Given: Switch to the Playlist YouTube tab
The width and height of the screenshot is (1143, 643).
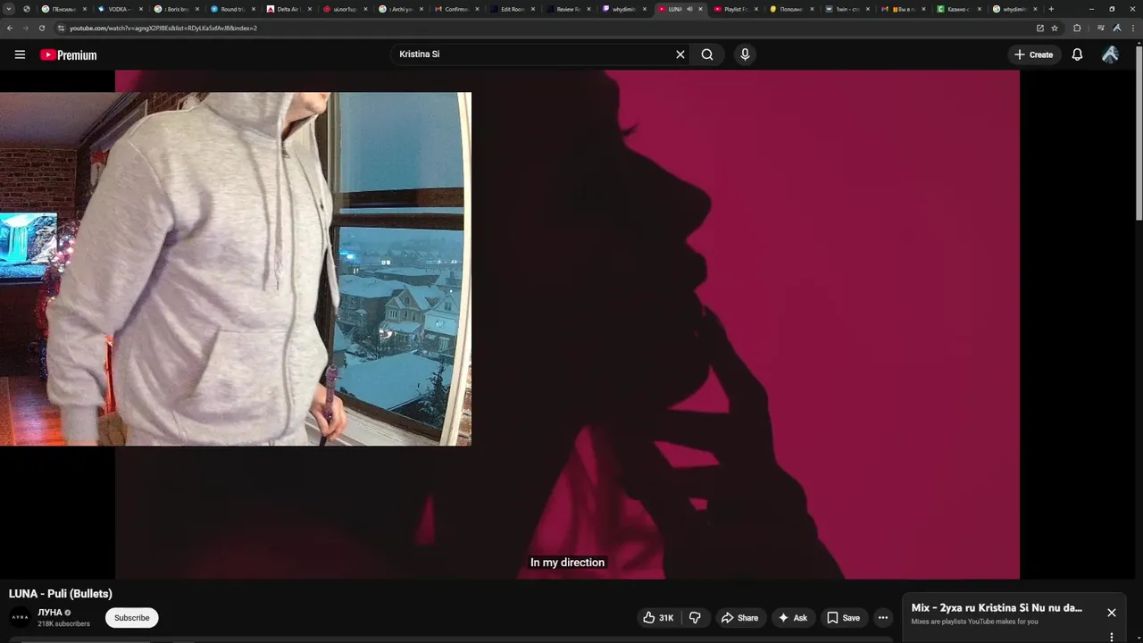Looking at the screenshot, I should (x=735, y=9).
